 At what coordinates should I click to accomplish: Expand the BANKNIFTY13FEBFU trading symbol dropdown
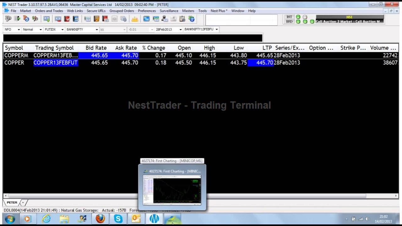[217, 30]
